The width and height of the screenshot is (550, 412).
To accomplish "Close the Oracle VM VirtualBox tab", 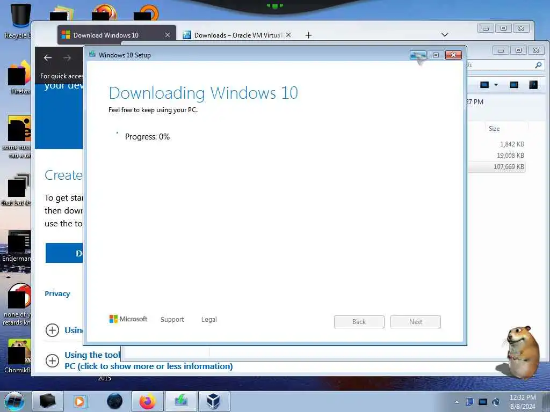I will tap(288, 35).
